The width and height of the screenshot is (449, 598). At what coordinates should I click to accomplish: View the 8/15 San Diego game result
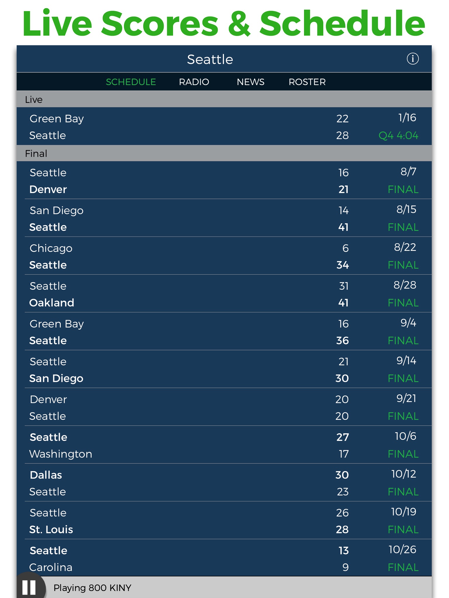(x=224, y=218)
